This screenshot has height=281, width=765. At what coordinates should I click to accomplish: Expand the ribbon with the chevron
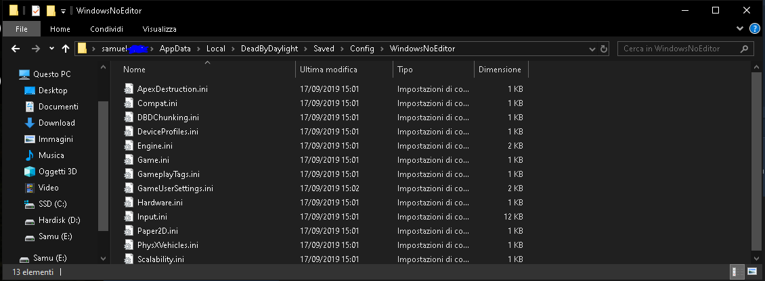(x=741, y=29)
